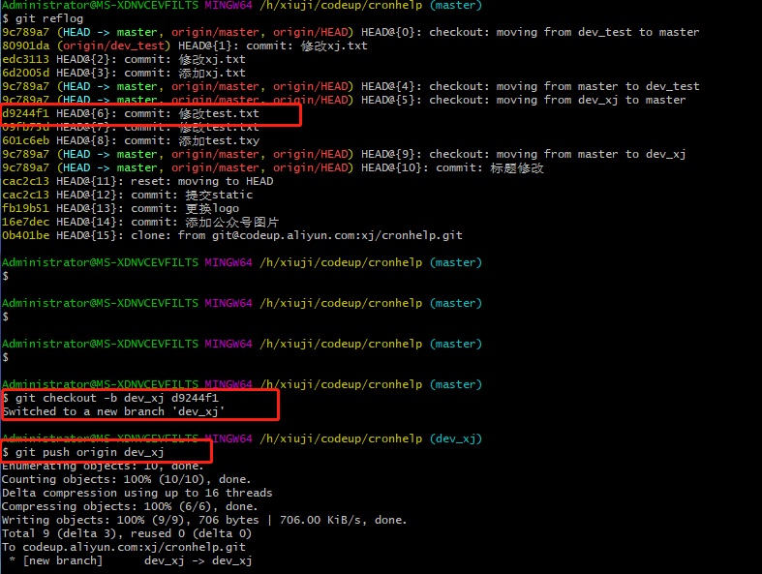The height and width of the screenshot is (574, 762).
Task: Click the 'git push origin dev_xj' command
Action: (83, 452)
